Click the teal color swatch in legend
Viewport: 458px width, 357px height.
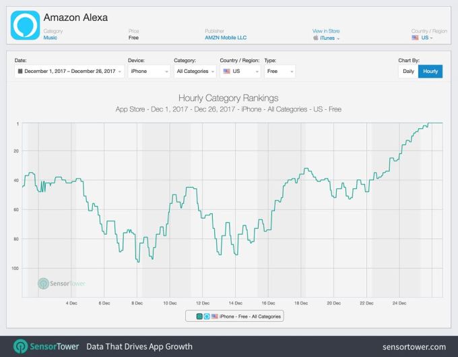tap(199, 316)
